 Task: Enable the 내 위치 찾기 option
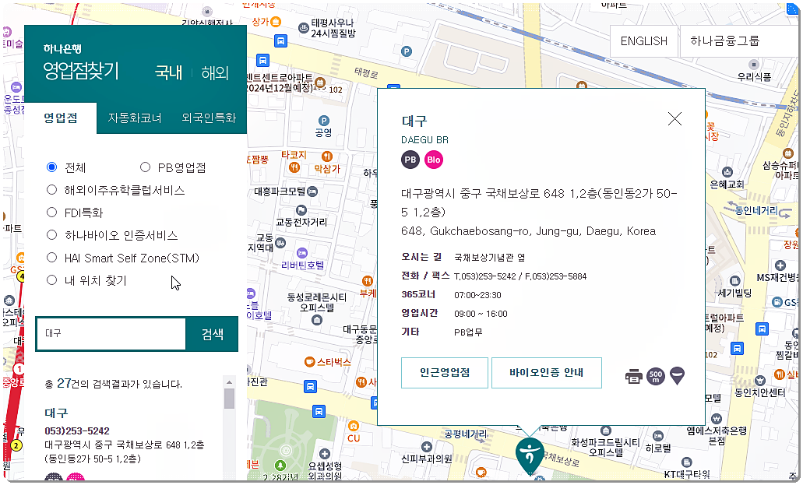[x=51, y=279]
